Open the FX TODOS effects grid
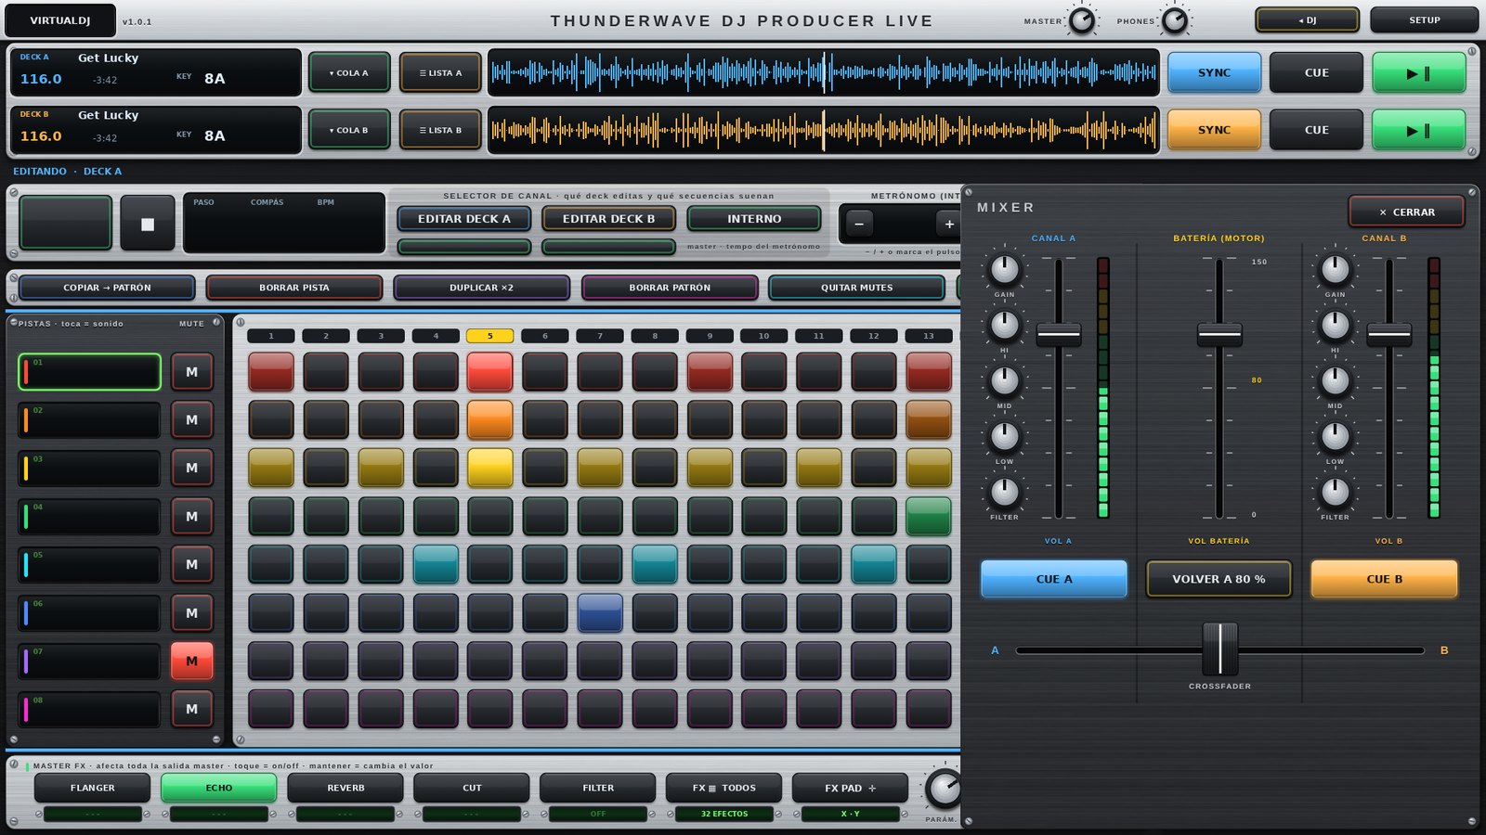 723,788
